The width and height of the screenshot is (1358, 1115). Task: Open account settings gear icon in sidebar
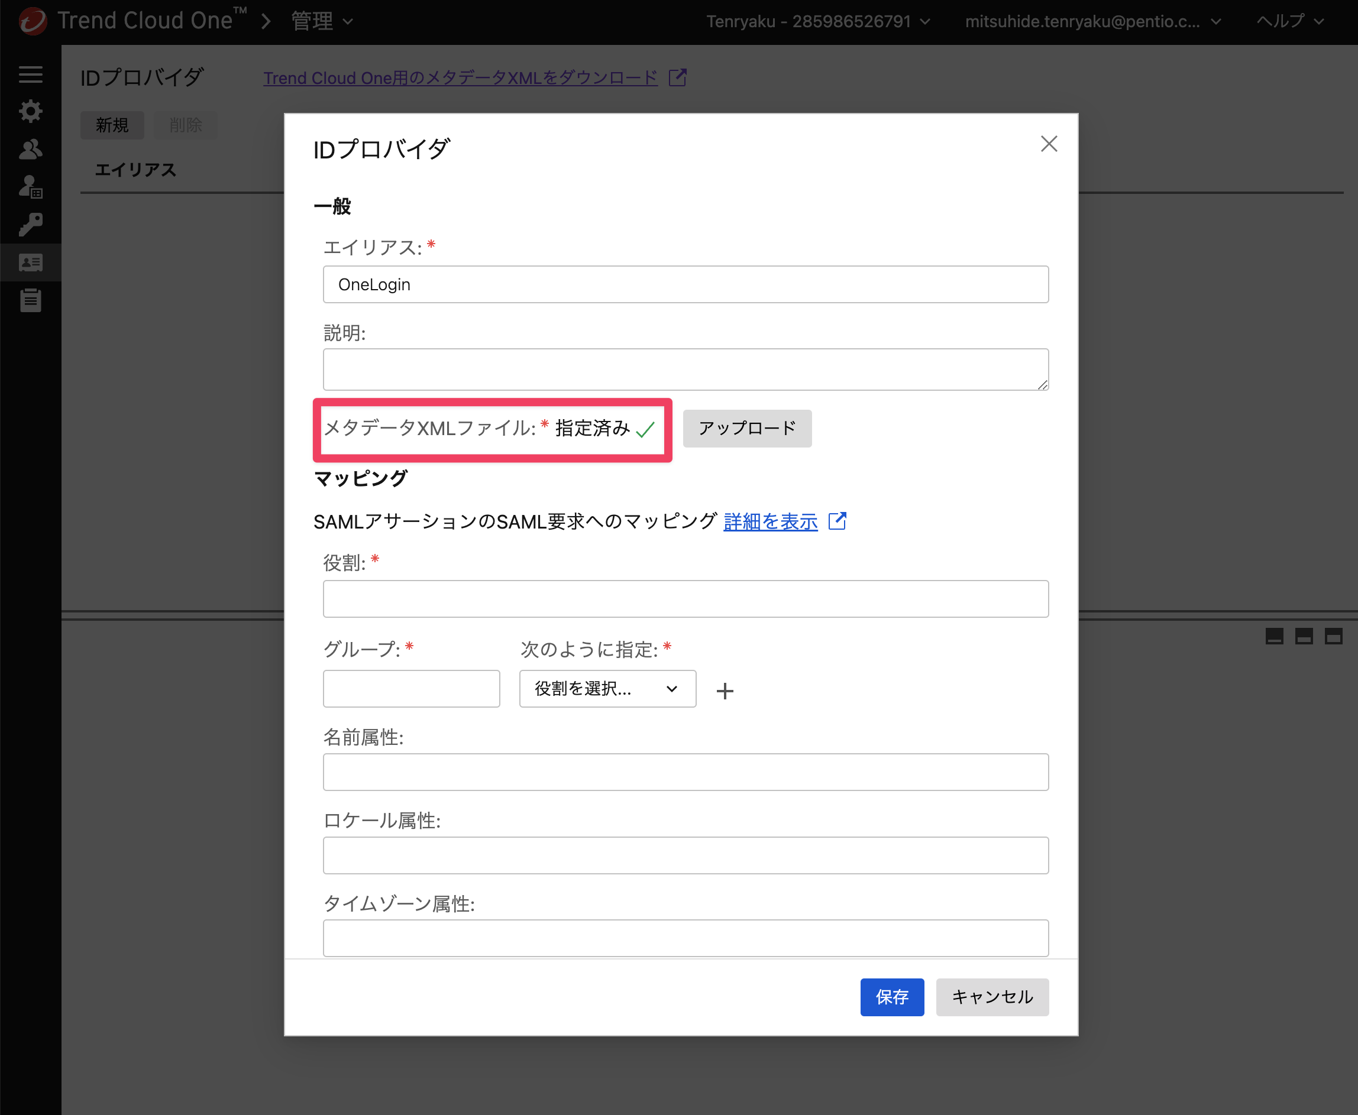point(30,111)
